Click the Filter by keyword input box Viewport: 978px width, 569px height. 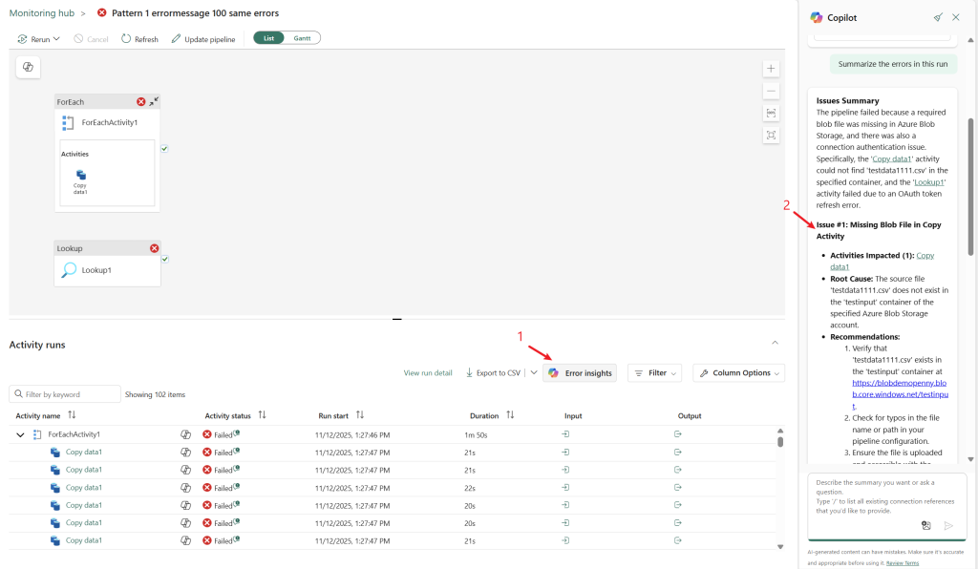[64, 393]
